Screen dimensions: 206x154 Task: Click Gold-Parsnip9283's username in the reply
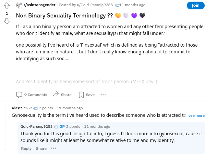click(x=36, y=126)
